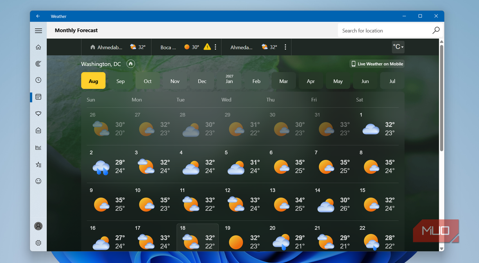
Task: Open forecast for day 12
Action: 242,201
